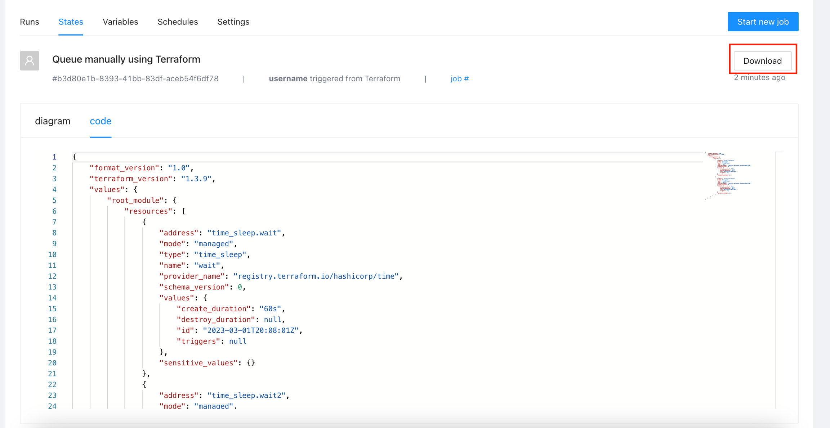Image resolution: width=830 pixels, height=428 pixels.
Task: Open the Schedules tab
Action: click(178, 22)
